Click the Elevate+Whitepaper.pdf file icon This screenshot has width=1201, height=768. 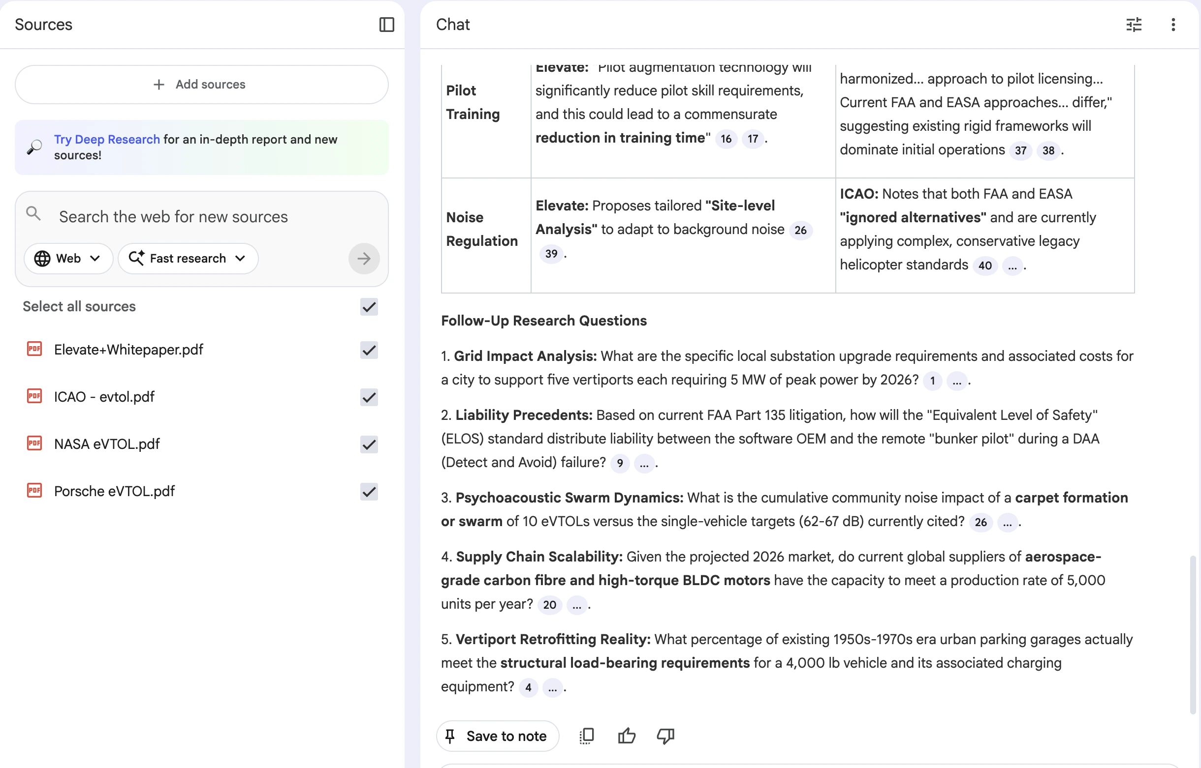(x=34, y=349)
